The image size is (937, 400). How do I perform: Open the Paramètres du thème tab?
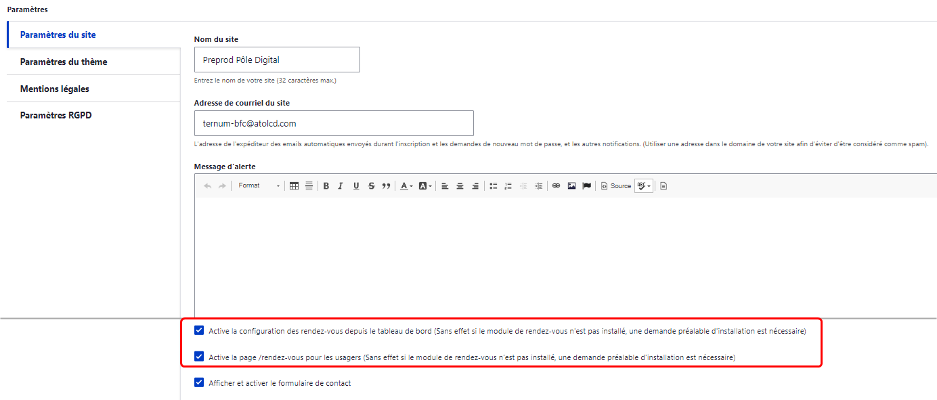click(x=64, y=62)
